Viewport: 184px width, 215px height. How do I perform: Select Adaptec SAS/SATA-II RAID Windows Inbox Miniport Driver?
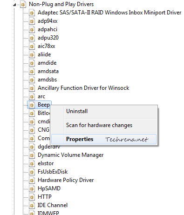pyautogui.click(x=109, y=13)
